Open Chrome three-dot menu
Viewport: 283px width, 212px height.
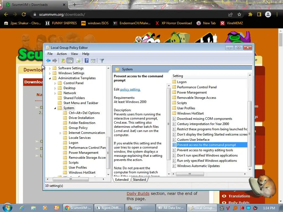point(277,14)
